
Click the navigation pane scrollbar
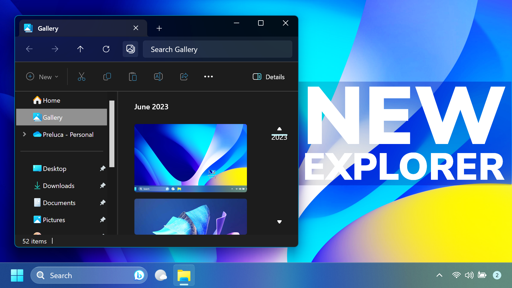point(112,134)
